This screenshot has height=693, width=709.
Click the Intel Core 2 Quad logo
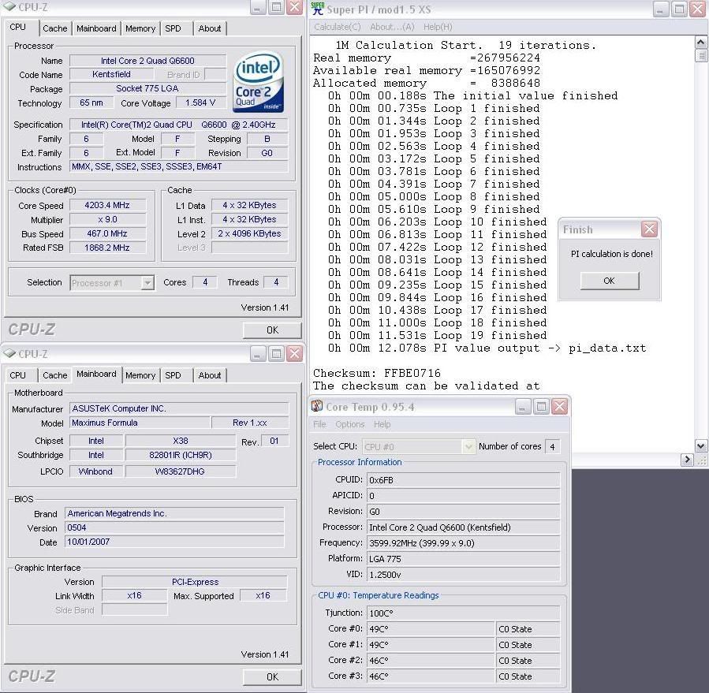(259, 81)
